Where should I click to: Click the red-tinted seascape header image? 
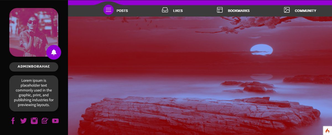coord(200,76)
